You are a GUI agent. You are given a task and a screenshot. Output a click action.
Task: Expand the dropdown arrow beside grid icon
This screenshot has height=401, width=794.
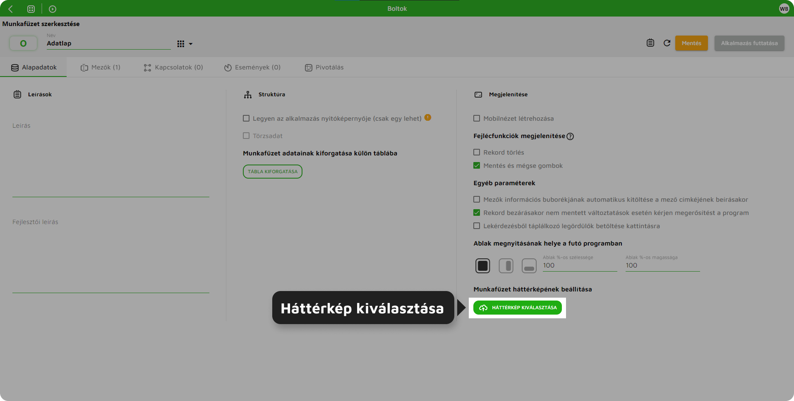coord(191,44)
